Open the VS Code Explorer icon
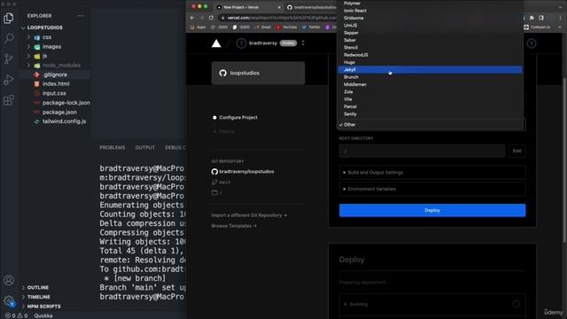 click(x=9, y=18)
